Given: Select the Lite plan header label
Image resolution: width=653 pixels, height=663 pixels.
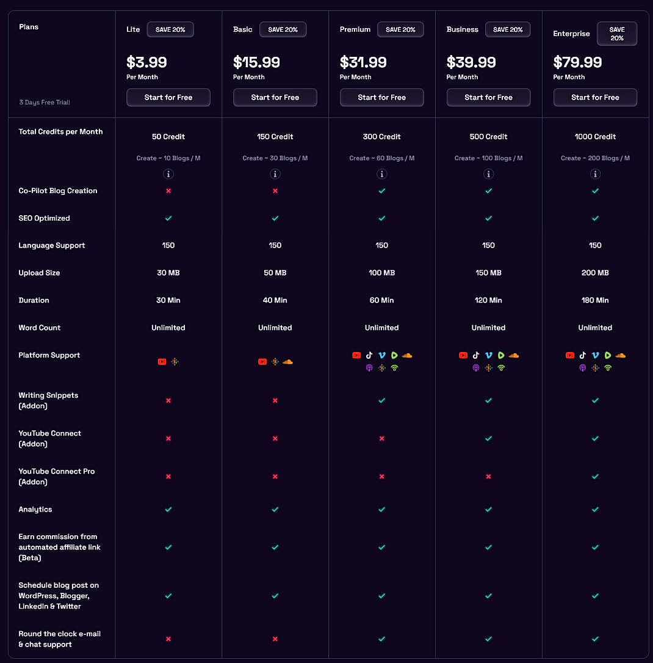Looking at the screenshot, I should click(x=133, y=29).
